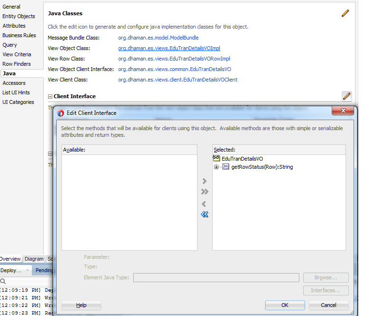Click the Remove (single left arrow) shuttle button
This screenshot has width=376, height=316.
click(205, 204)
